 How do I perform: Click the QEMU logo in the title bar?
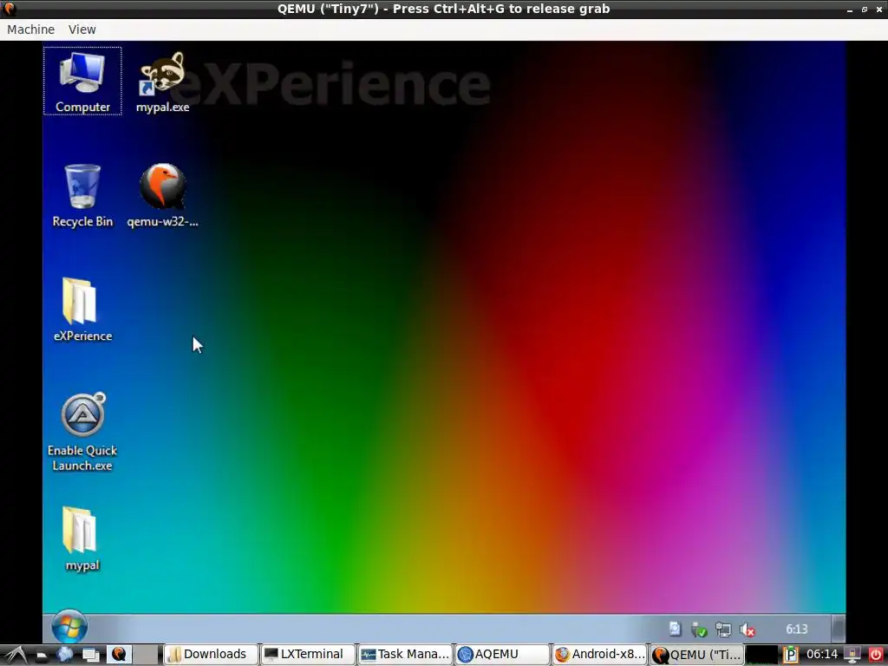tap(9, 9)
